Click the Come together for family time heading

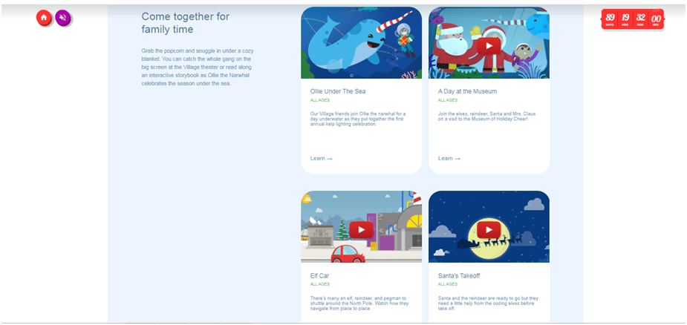click(186, 23)
